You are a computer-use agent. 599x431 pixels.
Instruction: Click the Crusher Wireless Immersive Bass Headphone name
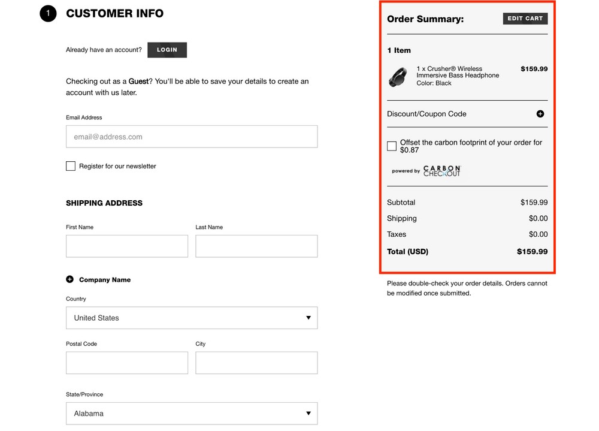[x=457, y=73]
